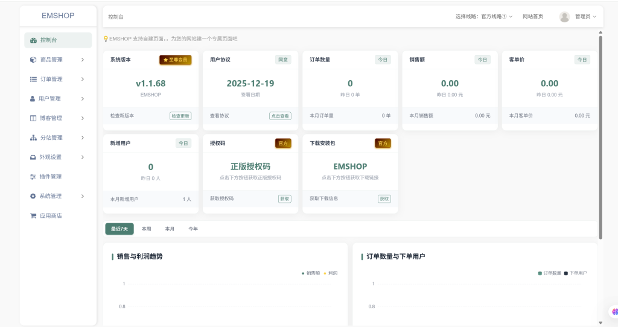Click the lightbulb tip icon
618x327 pixels.
[106, 39]
